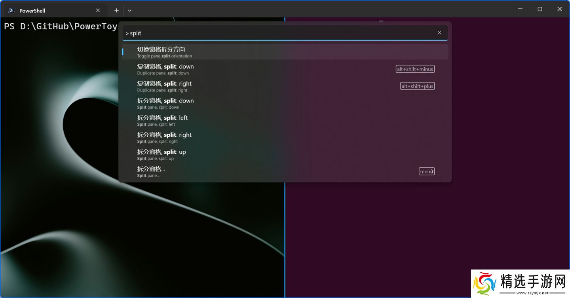Click the menu chevron badge
Image resolution: width=570 pixels, height=298 pixels.
427,171
